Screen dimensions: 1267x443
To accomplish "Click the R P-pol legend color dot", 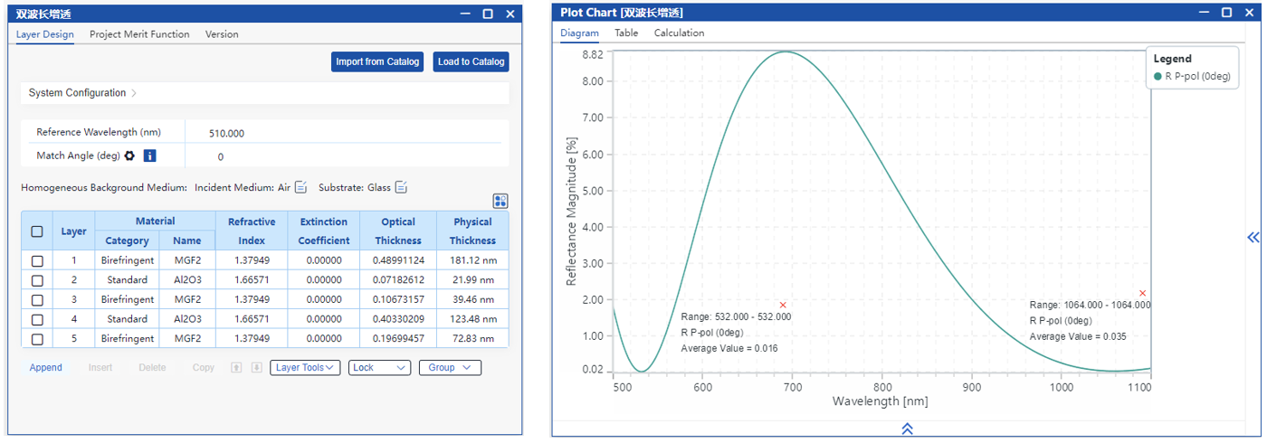I will pos(1158,77).
